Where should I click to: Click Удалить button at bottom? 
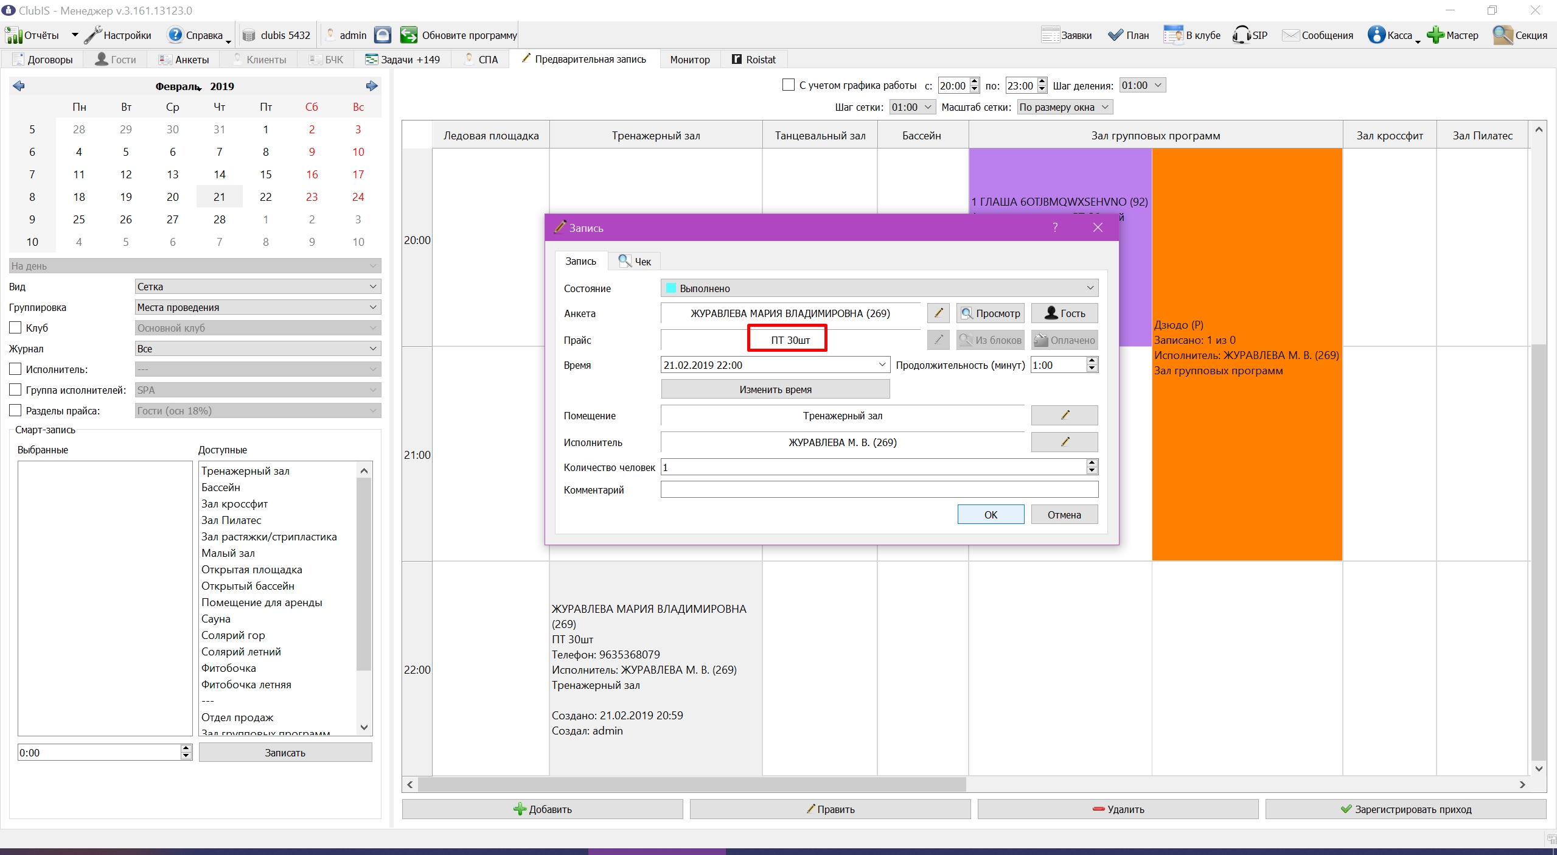point(1118,809)
